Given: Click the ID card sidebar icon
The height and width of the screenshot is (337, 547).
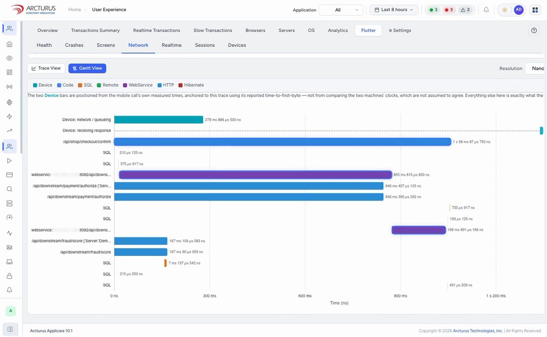Looking at the screenshot, I should [x=10, y=248].
